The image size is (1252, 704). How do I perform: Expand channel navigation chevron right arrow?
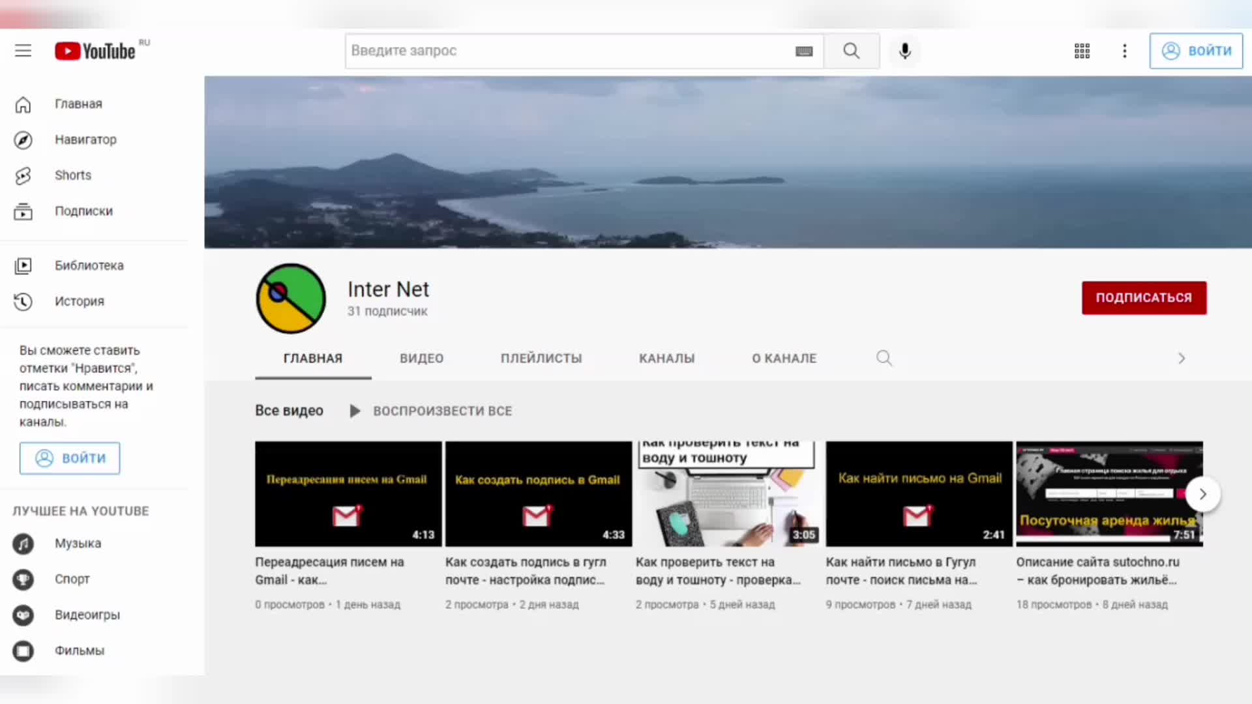1182,358
